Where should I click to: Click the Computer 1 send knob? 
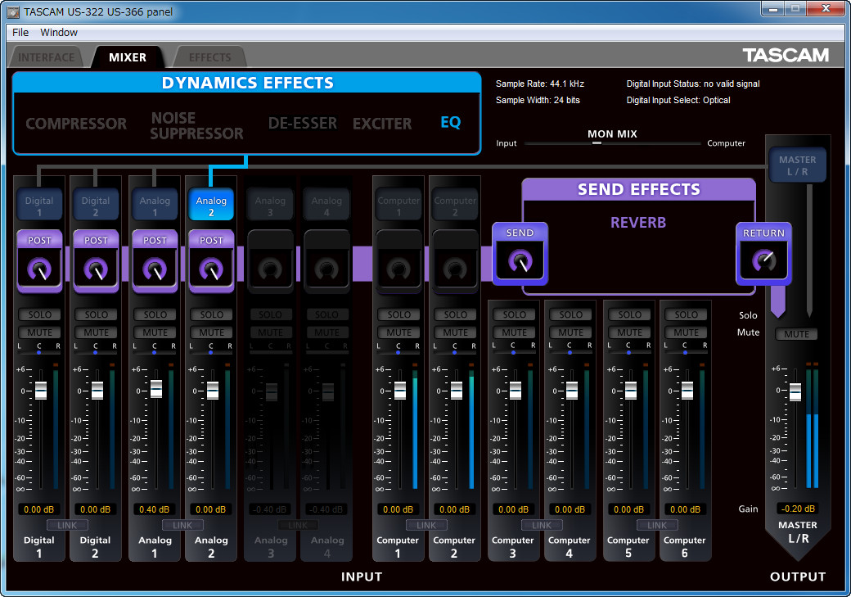tap(399, 269)
